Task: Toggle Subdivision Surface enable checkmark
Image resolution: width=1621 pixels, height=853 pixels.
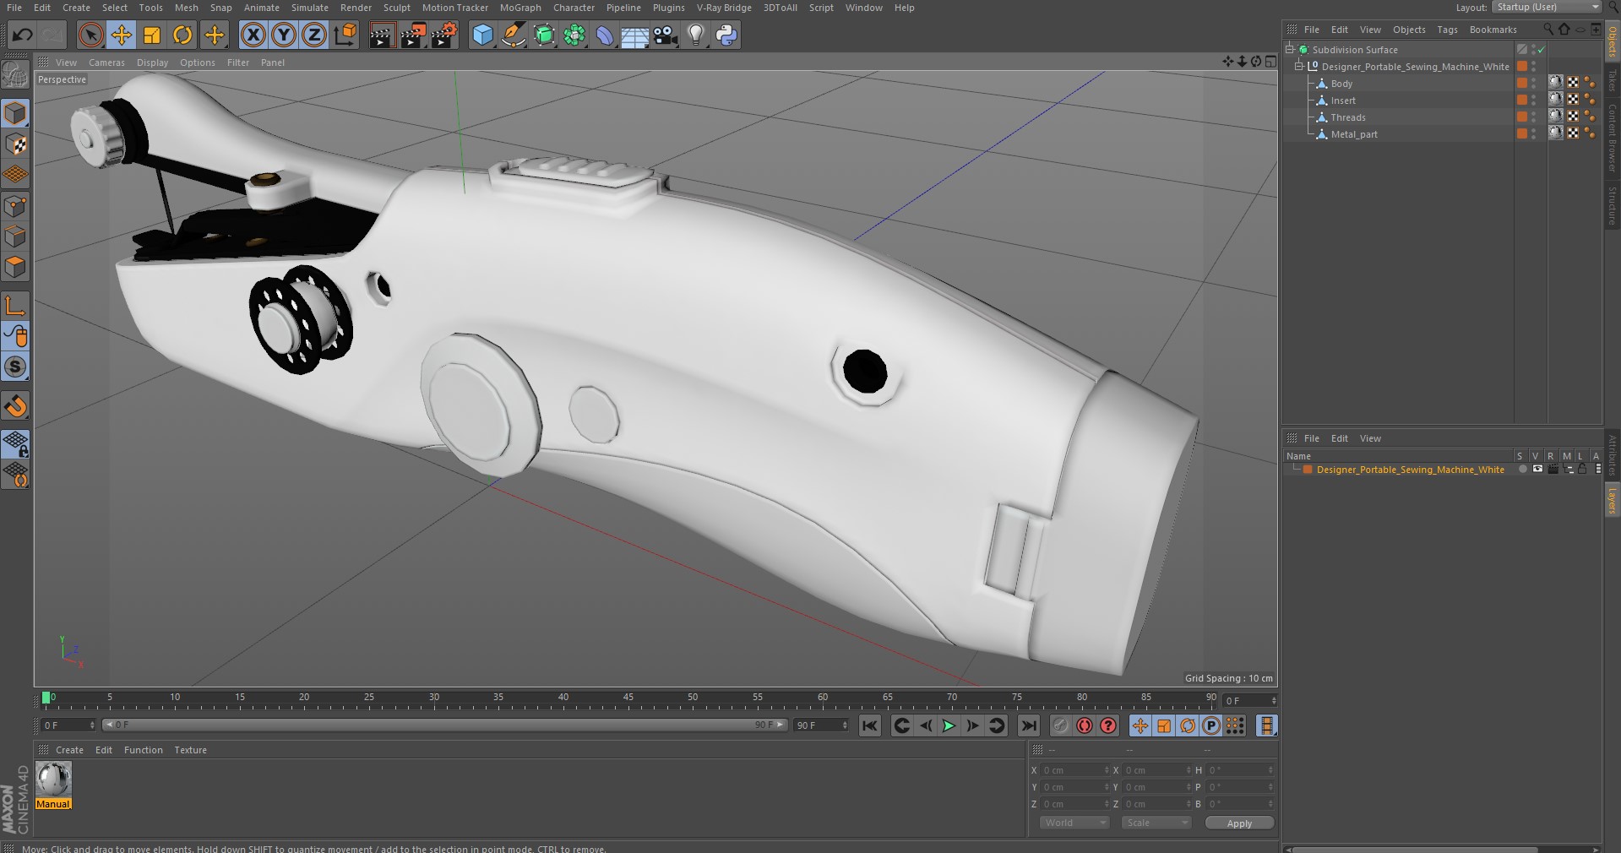Action: click(1542, 50)
